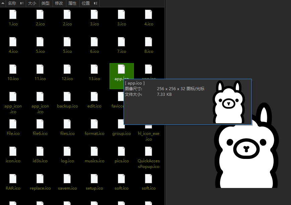Image resolution: width=291 pixels, height=205 pixels.
Task: Select the format.ico file
Action: click(x=94, y=124)
